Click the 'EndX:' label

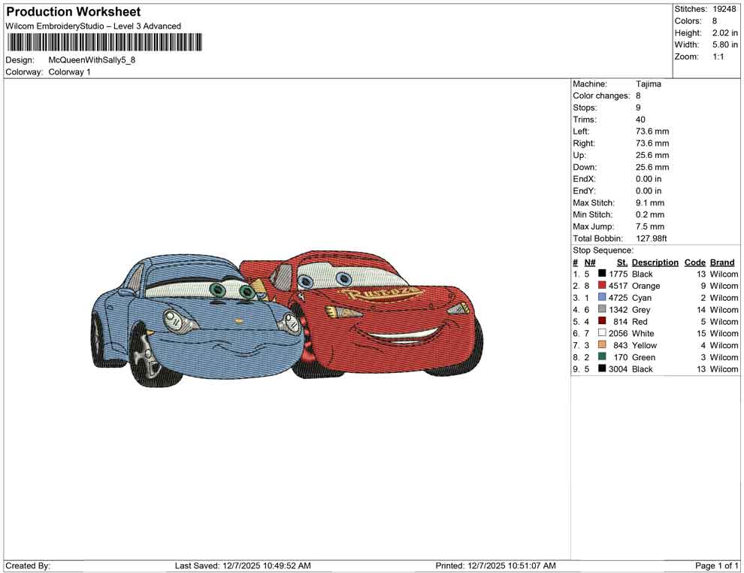(584, 178)
